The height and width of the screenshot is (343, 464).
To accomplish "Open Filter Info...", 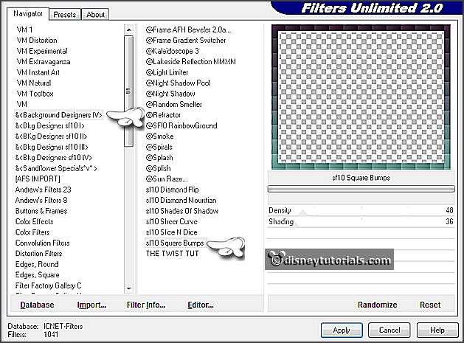I will pyautogui.click(x=146, y=305).
